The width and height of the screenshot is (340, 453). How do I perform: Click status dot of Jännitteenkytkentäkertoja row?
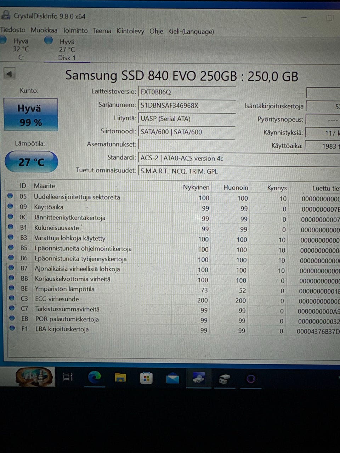coord(10,216)
